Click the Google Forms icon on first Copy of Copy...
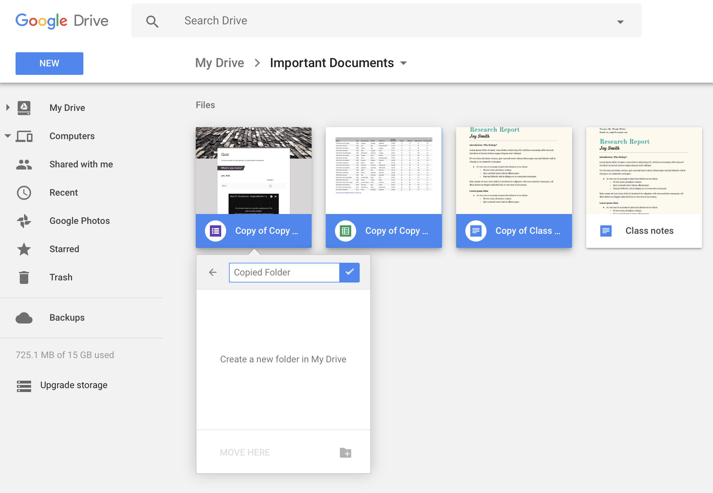Screen dimensions: 713x493 (x=214, y=231)
